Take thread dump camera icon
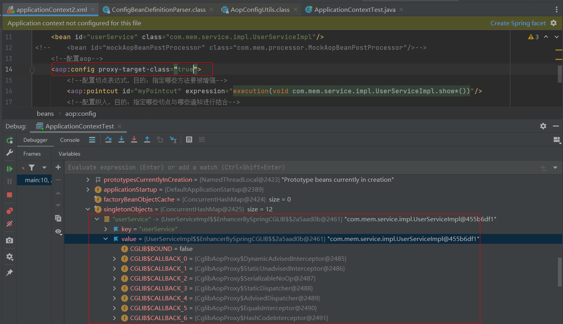The height and width of the screenshot is (324, 563). (x=9, y=240)
